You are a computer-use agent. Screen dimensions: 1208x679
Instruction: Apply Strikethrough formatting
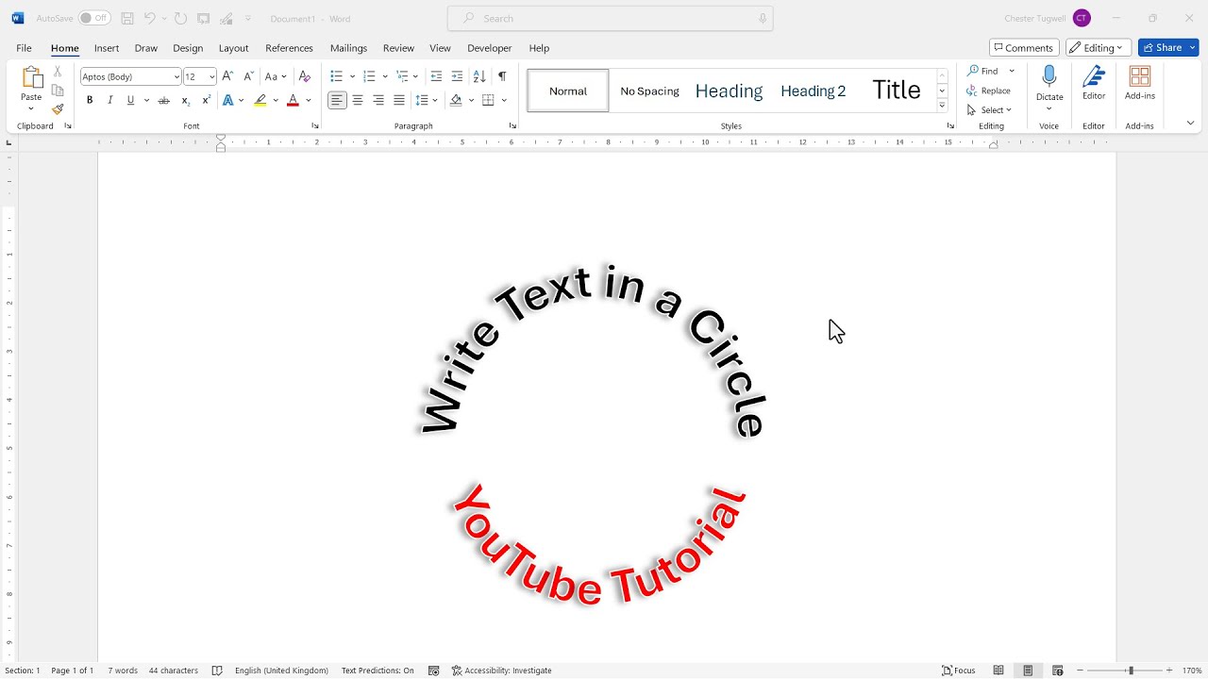163,100
